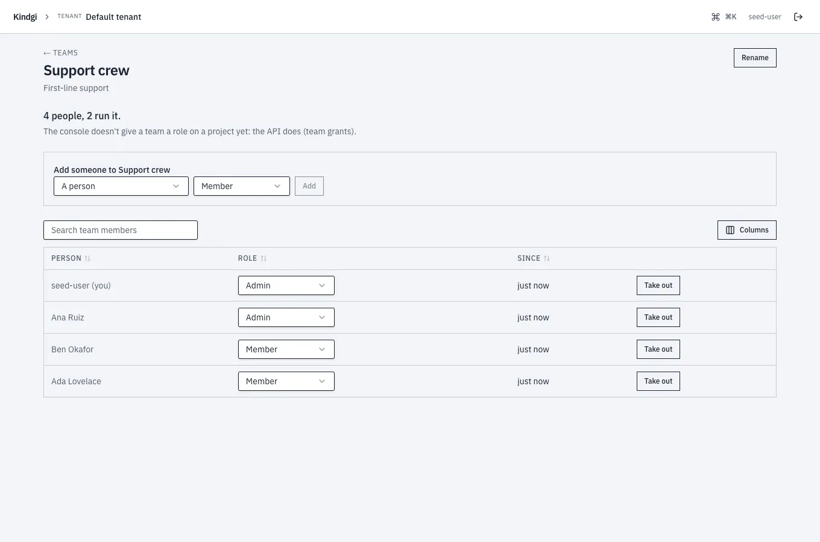Take out Ada Lovelace from team
Screen dimensions: 820x542
[x=658, y=381]
